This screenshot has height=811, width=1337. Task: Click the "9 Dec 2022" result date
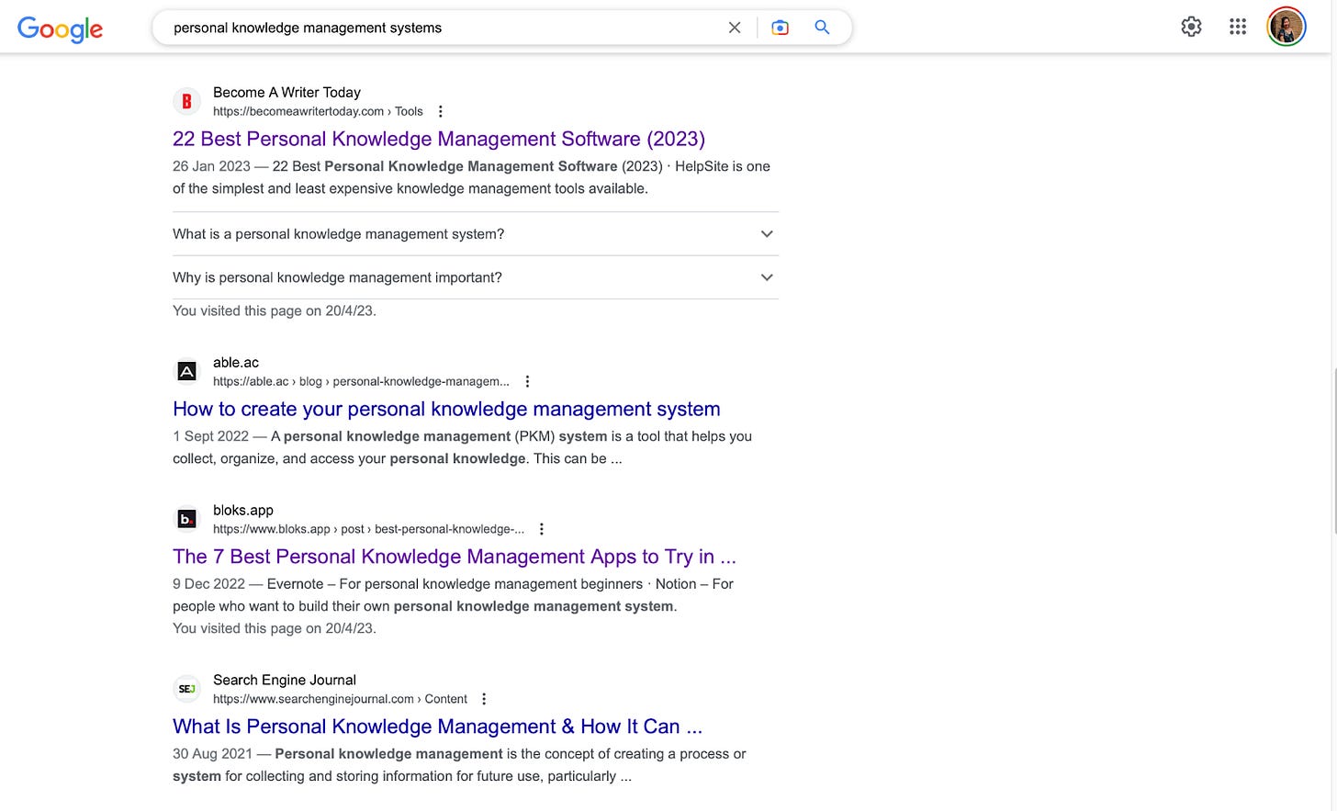208,584
